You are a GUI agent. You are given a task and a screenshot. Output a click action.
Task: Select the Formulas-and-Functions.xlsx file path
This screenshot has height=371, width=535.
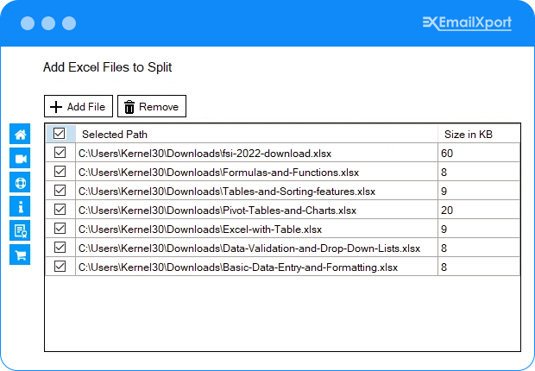[218, 173]
